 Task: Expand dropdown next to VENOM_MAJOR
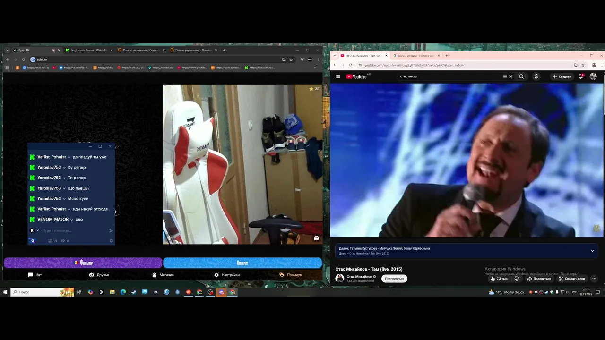click(72, 220)
